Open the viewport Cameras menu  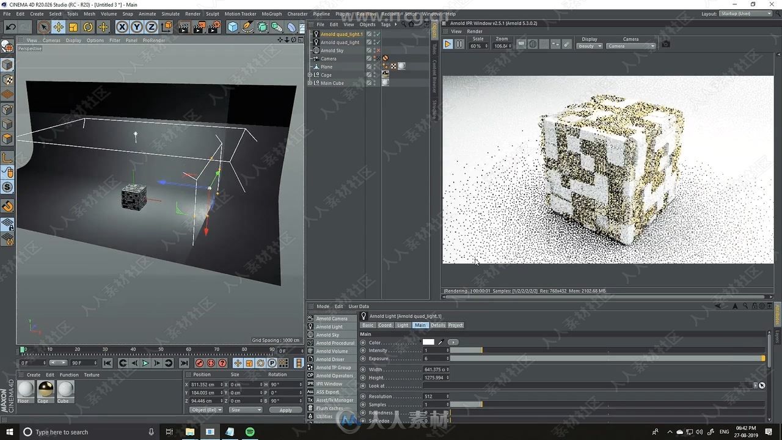(x=51, y=40)
